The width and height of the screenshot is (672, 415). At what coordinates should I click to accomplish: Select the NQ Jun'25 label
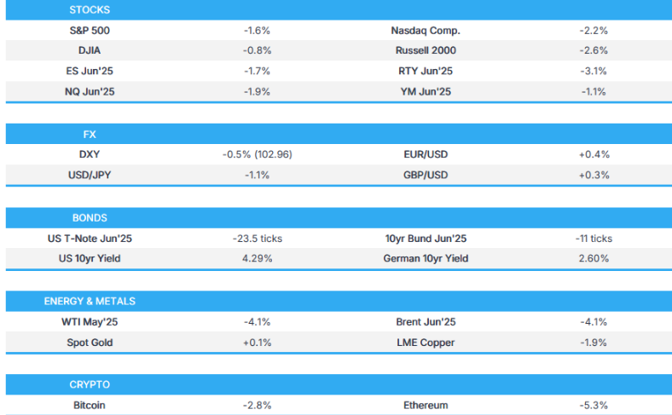90,91
